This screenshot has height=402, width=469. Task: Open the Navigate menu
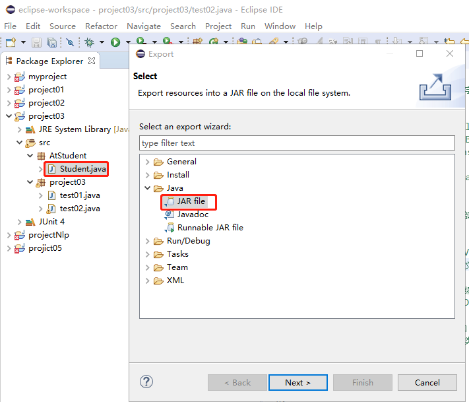pos(144,26)
